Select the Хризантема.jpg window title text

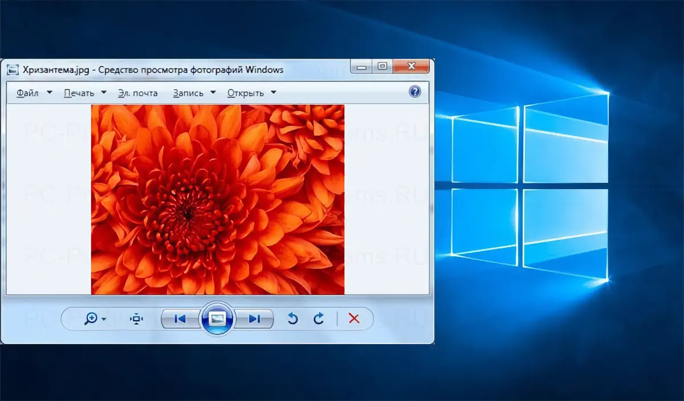pos(153,70)
